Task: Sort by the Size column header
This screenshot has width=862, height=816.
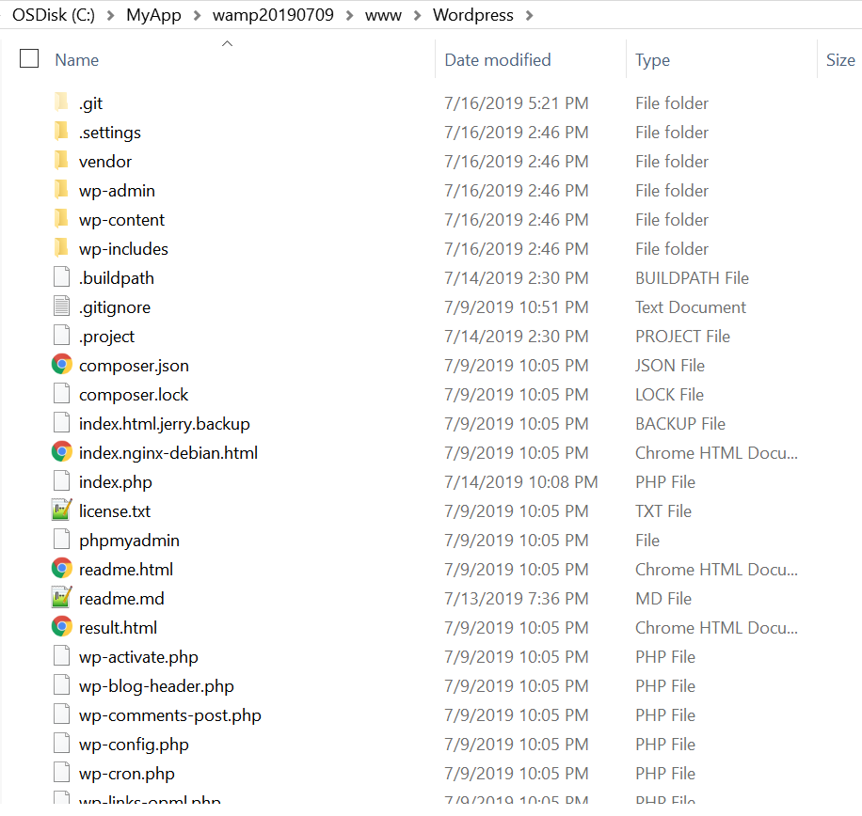Action: coord(840,60)
